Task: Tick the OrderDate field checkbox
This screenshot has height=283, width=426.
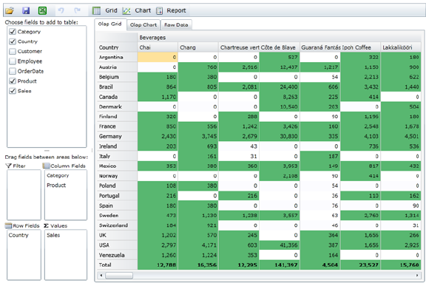Action: coord(13,71)
